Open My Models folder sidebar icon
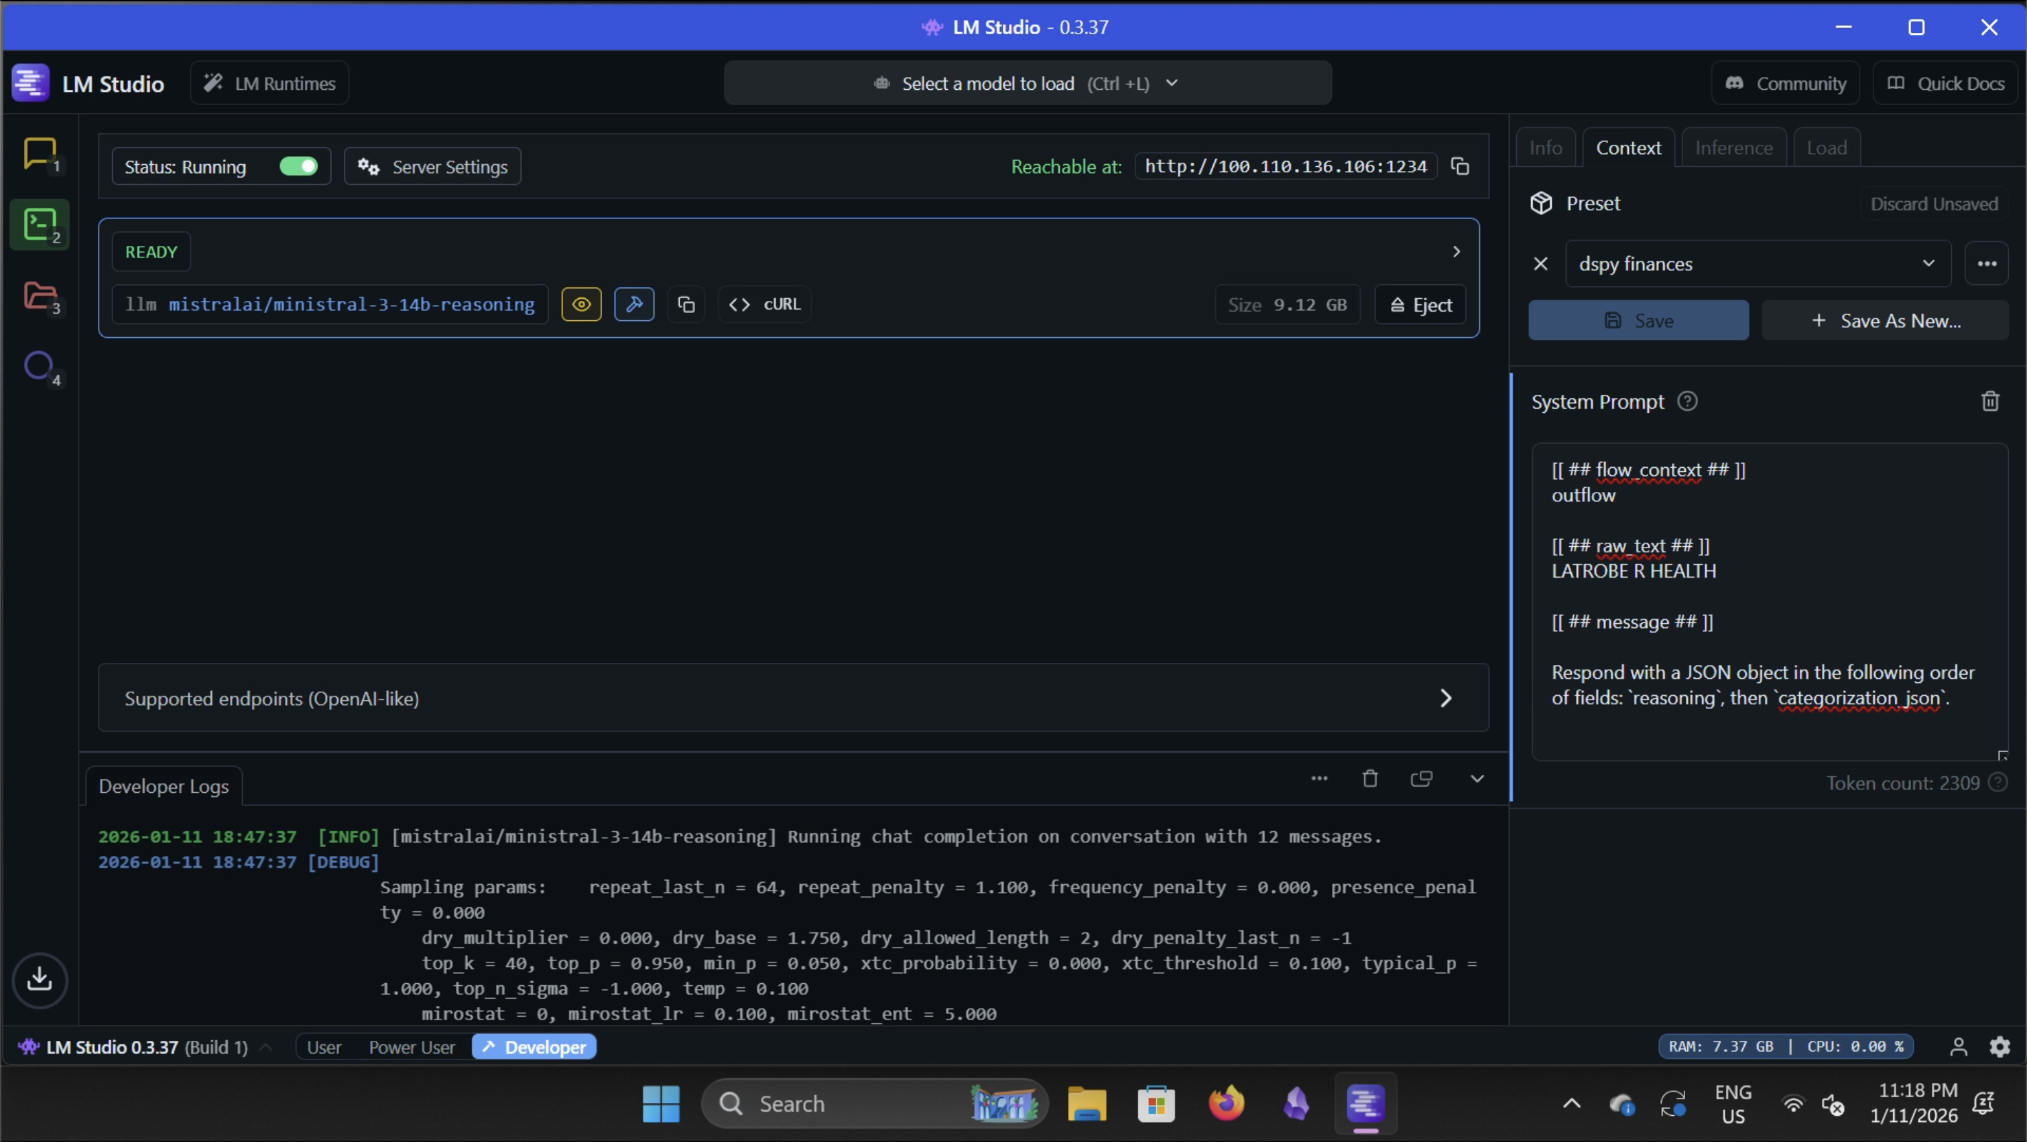 40,296
